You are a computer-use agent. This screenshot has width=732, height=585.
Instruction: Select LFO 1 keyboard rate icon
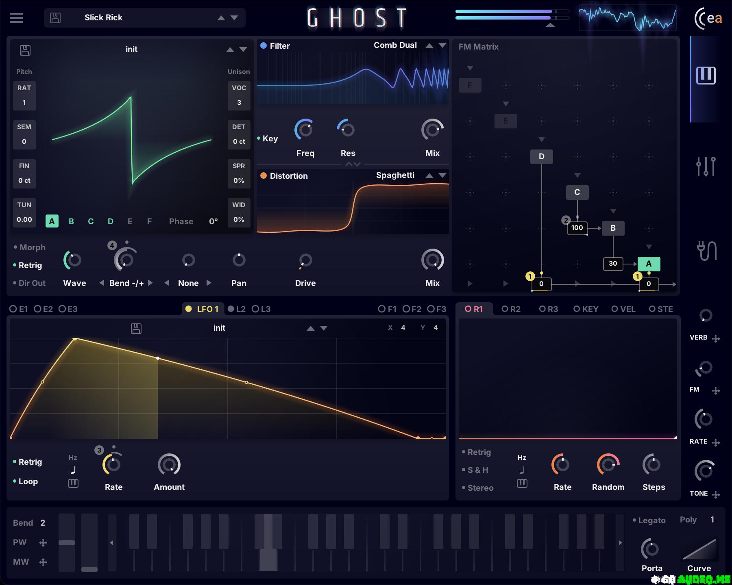(x=73, y=483)
